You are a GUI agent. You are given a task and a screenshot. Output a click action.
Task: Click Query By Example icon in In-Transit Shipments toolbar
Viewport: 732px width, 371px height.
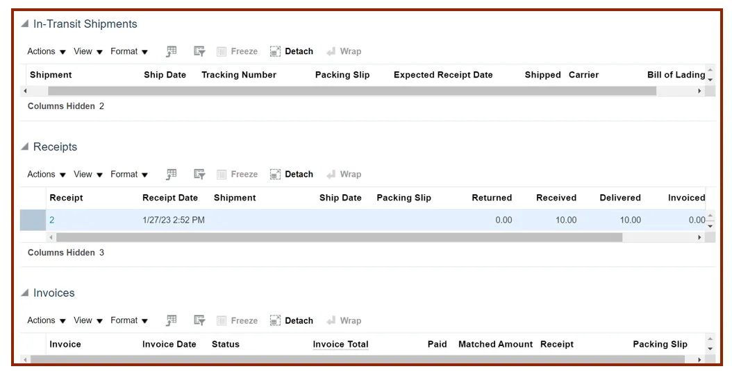[199, 51]
